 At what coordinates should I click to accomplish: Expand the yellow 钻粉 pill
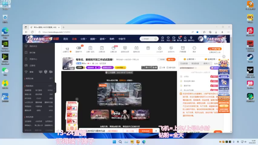coord(120,68)
